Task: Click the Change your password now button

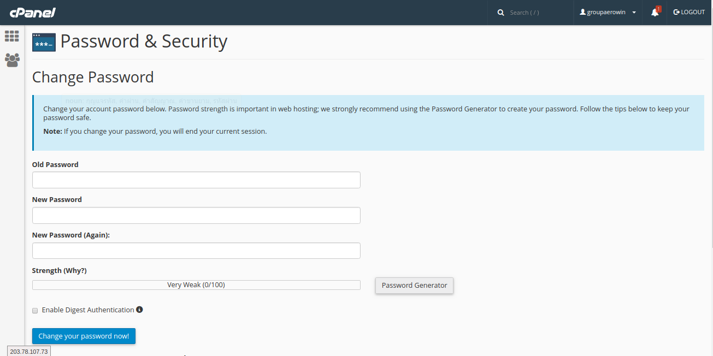Action: coord(84,336)
